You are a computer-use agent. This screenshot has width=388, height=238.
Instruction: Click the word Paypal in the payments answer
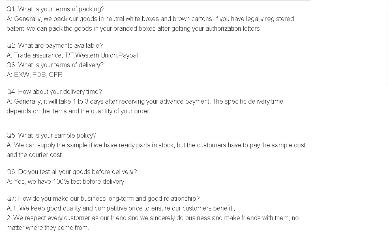pyautogui.click(x=128, y=55)
